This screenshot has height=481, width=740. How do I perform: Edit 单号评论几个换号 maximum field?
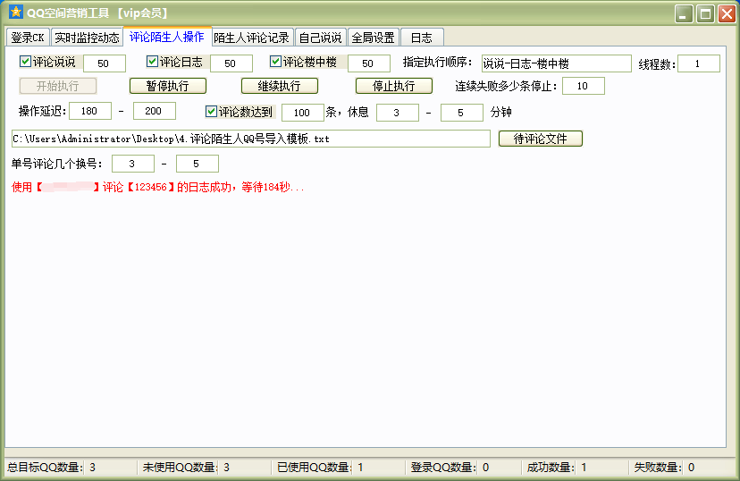(x=198, y=164)
